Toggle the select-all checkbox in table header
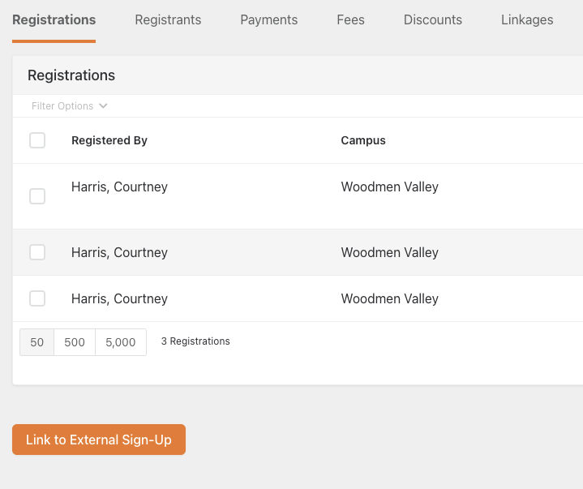This screenshot has height=489, width=583. click(x=37, y=140)
